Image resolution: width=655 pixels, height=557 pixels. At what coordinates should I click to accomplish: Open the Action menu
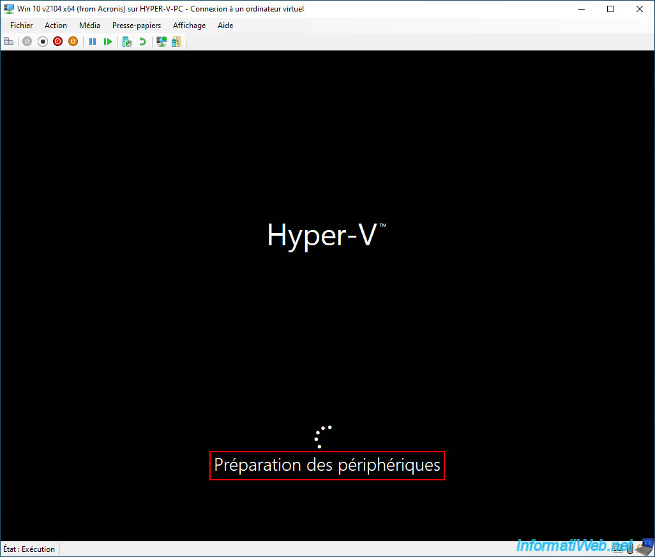point(56,26)
